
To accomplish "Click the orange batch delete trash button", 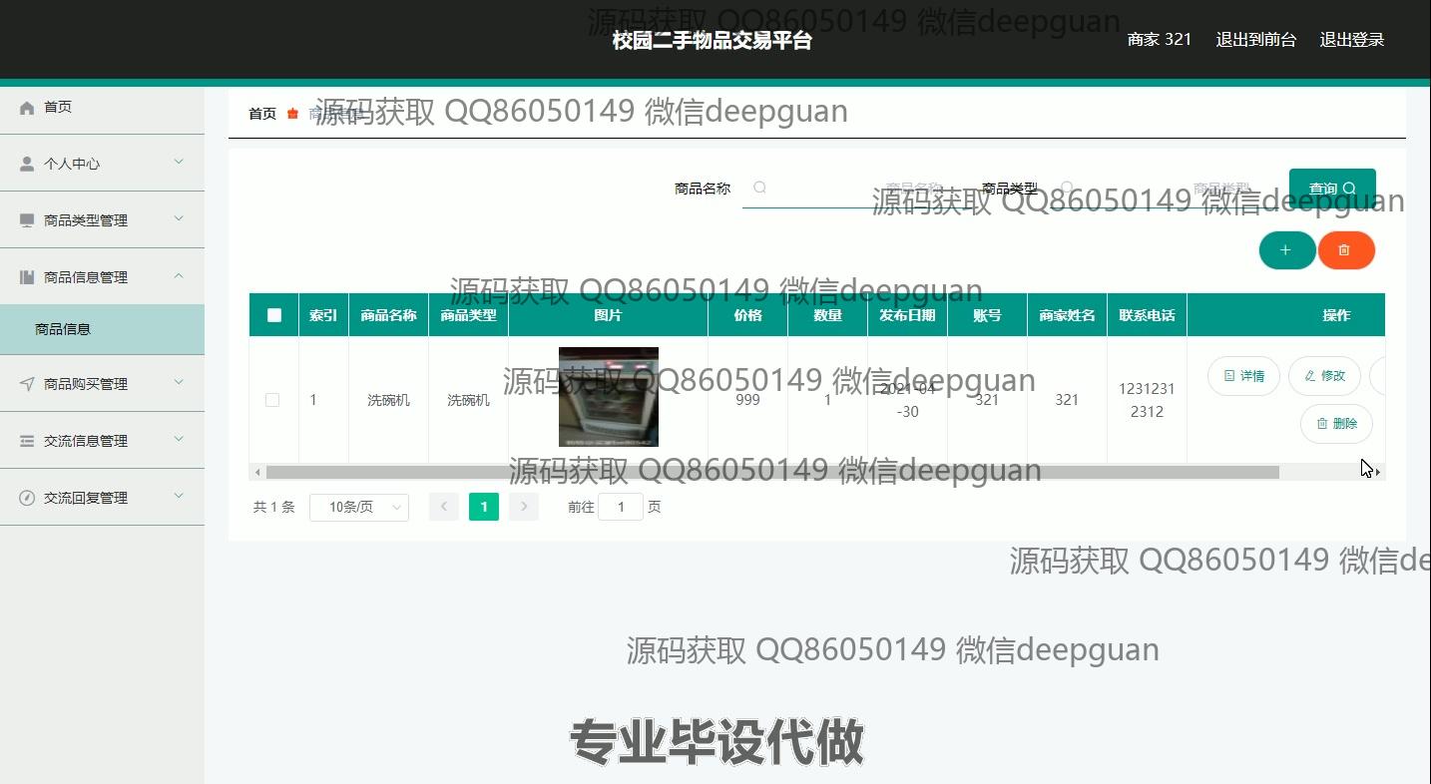I will click(1346, 250).
